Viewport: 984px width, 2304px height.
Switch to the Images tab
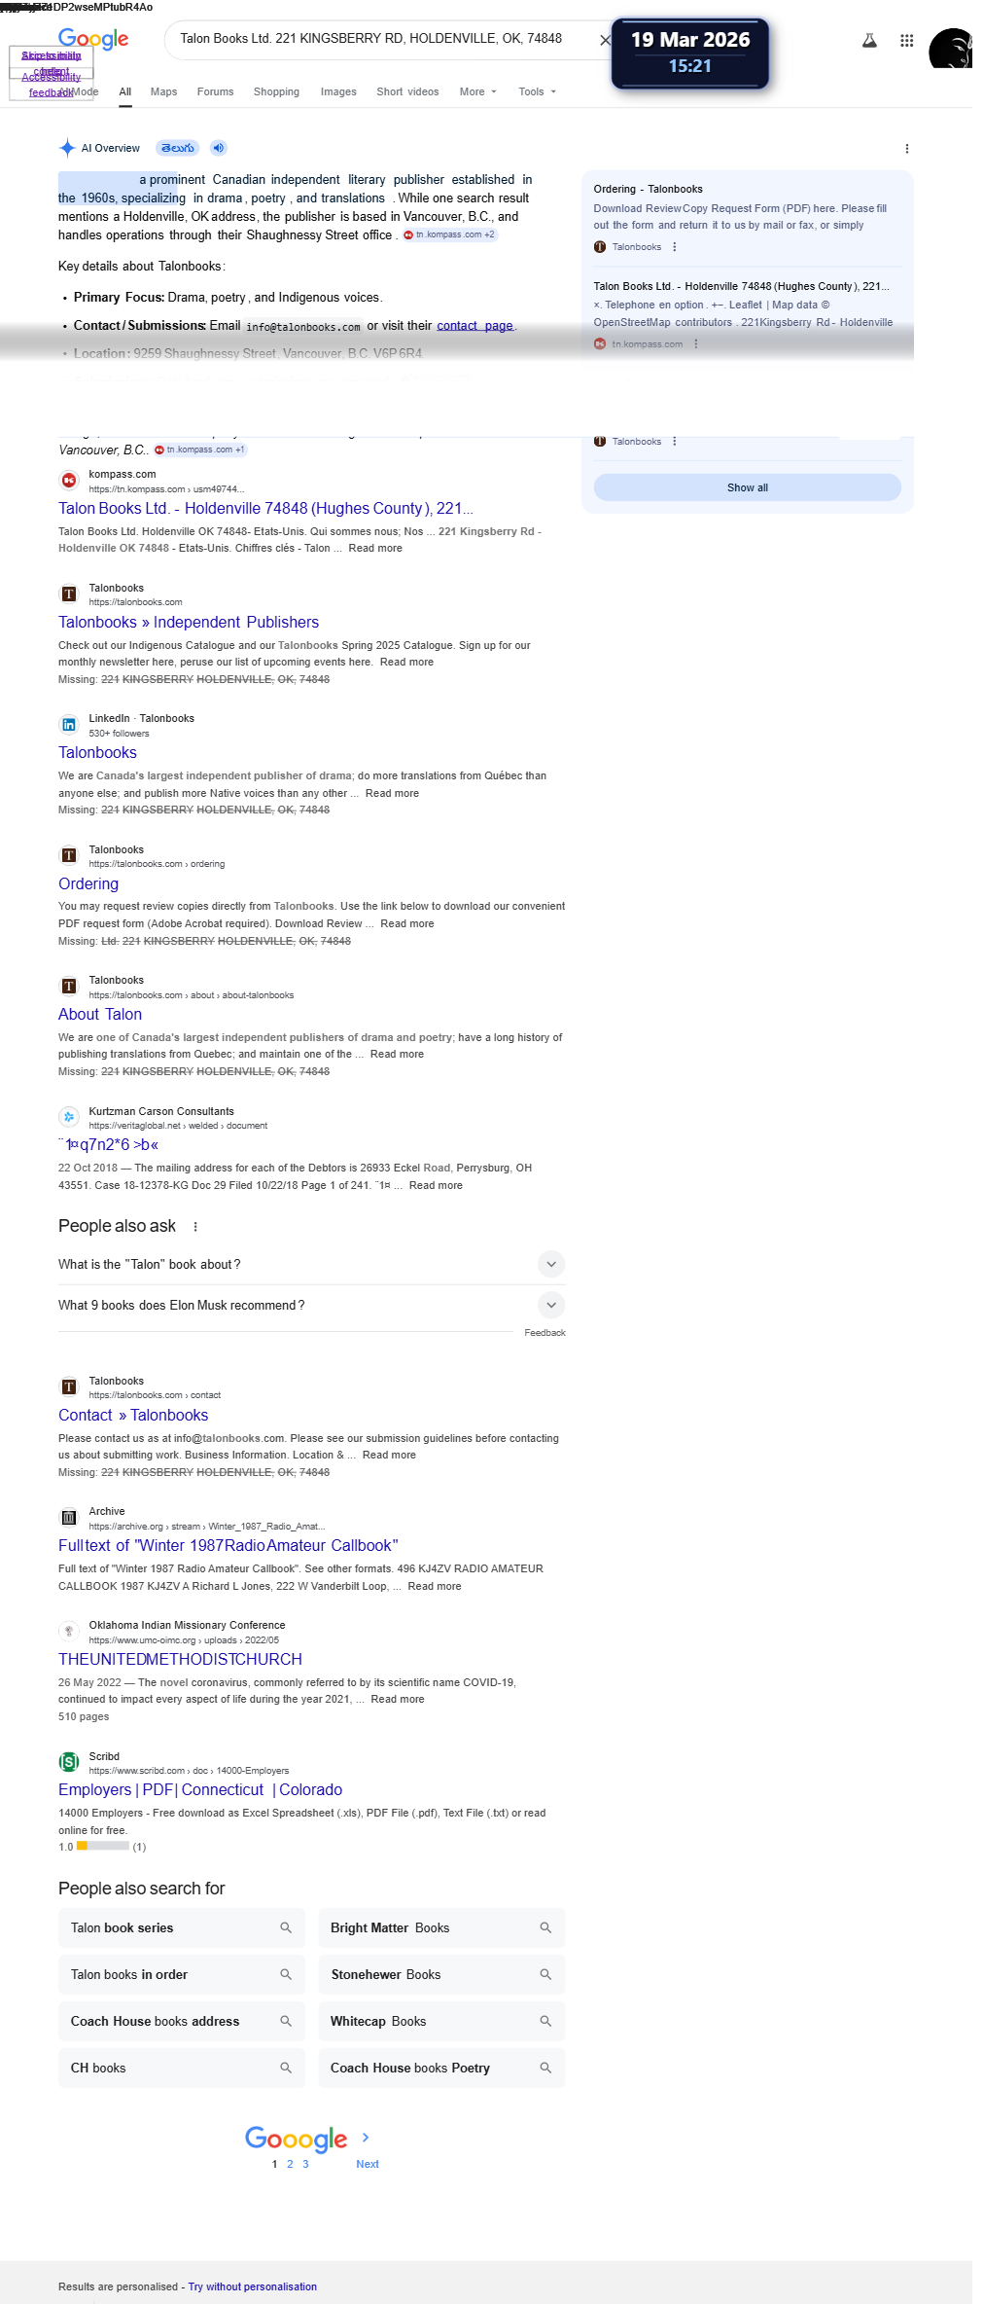click(x=338, y=91)
